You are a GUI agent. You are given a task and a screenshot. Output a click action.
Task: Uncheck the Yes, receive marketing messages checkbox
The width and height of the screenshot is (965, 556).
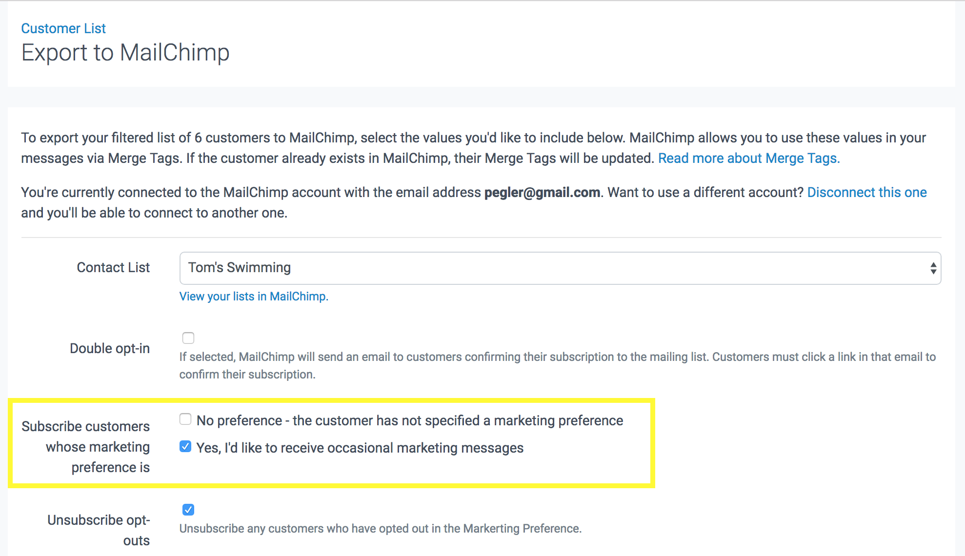tap(185, 447)
